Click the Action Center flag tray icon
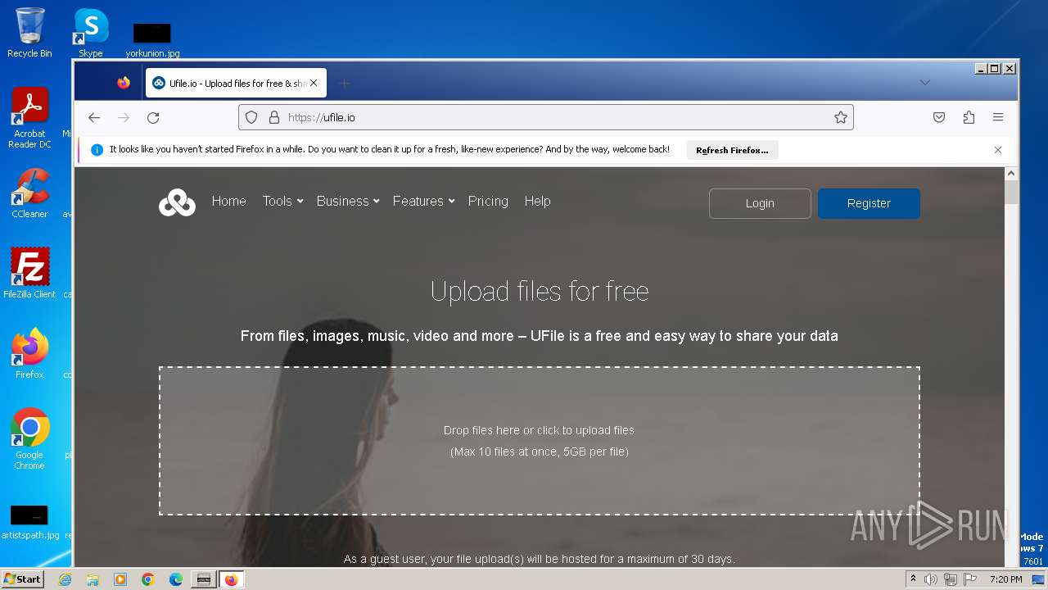The image size is (1048, 590). tap(970, 579)
